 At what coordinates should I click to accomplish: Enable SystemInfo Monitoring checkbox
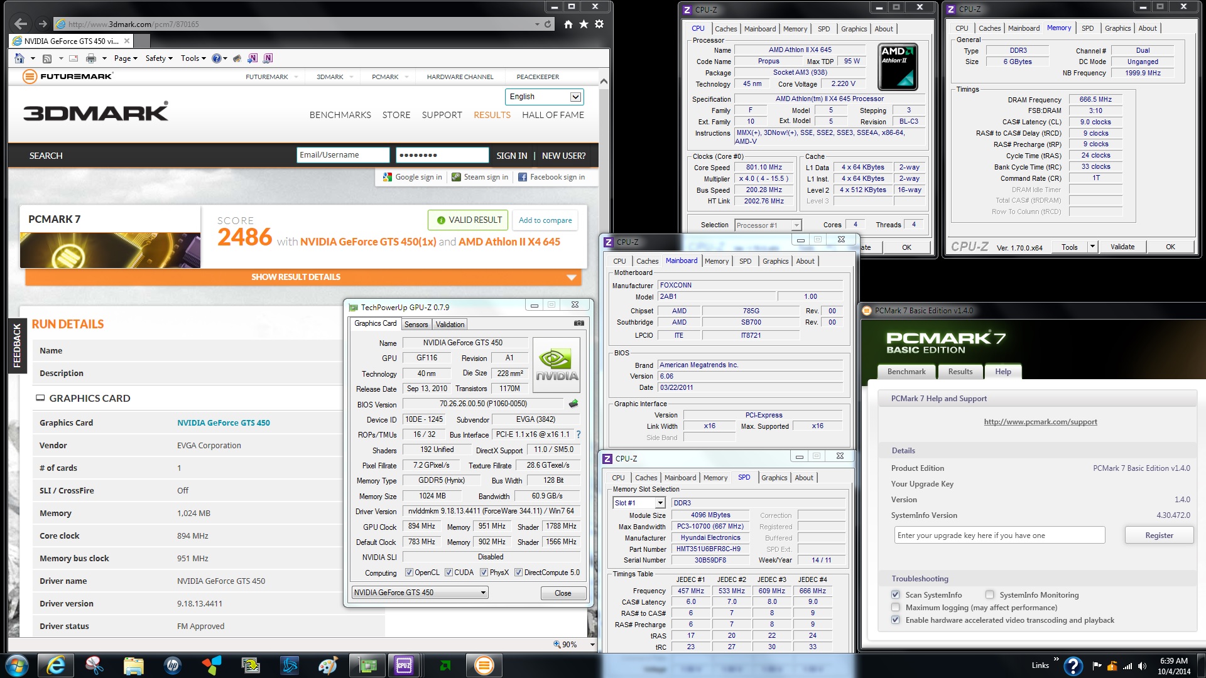point(989,595)
